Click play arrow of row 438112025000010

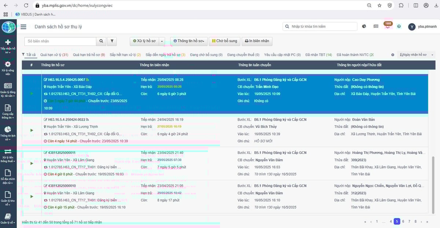click(32, 196)
